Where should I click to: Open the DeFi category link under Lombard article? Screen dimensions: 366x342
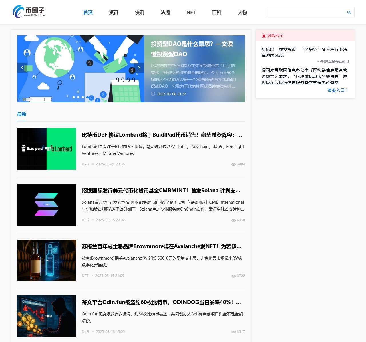coord(85,164)
